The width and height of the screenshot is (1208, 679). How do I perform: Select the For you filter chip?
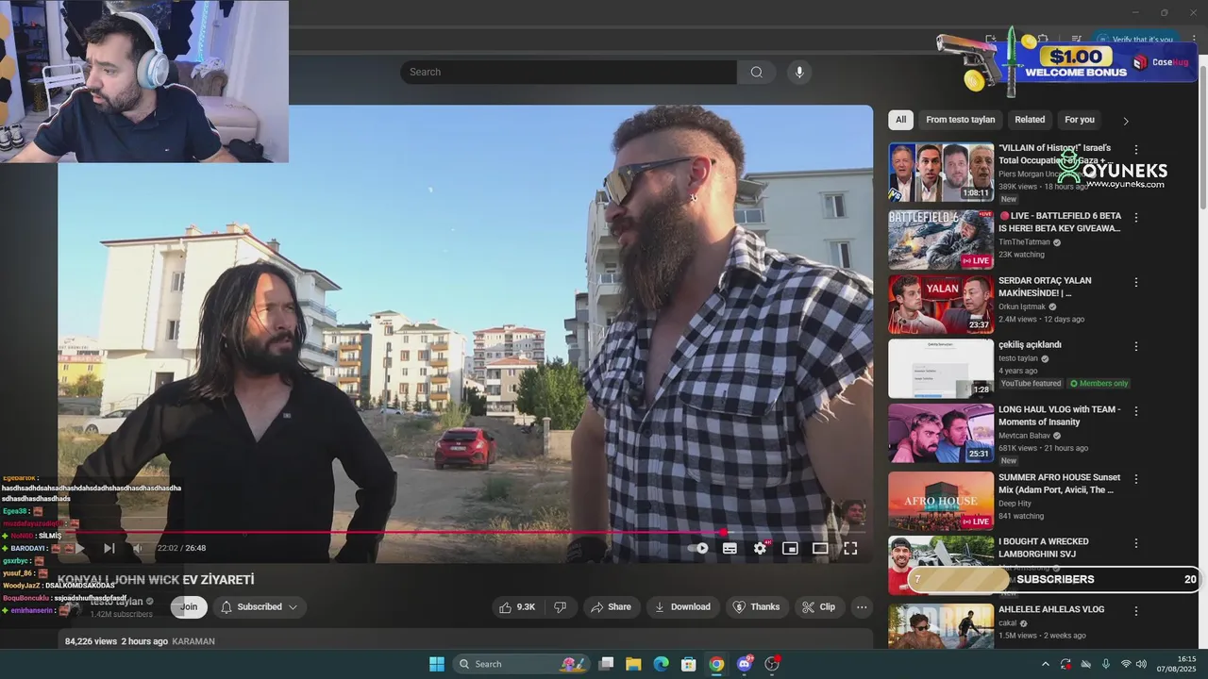(1080, 120)
